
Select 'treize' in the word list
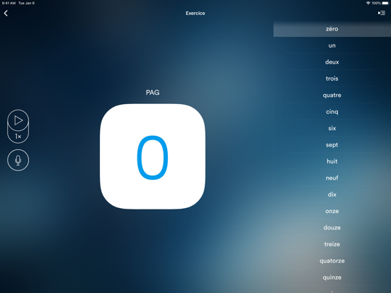pyautogui.click(x=332, y=244)
